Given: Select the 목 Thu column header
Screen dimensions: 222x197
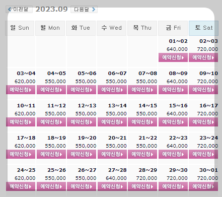Looking at the screenshot, I should tap(142, 28).
